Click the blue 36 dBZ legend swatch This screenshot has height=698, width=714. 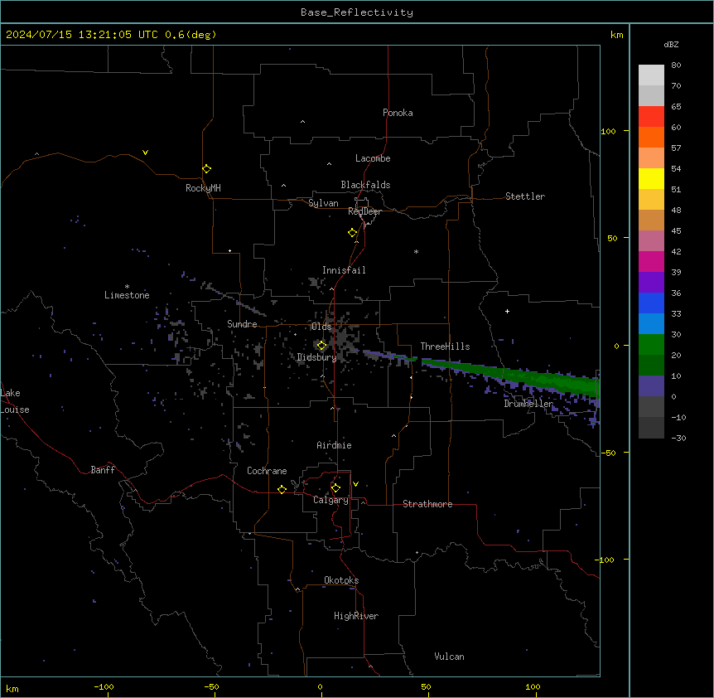click(x=651, y=303)
